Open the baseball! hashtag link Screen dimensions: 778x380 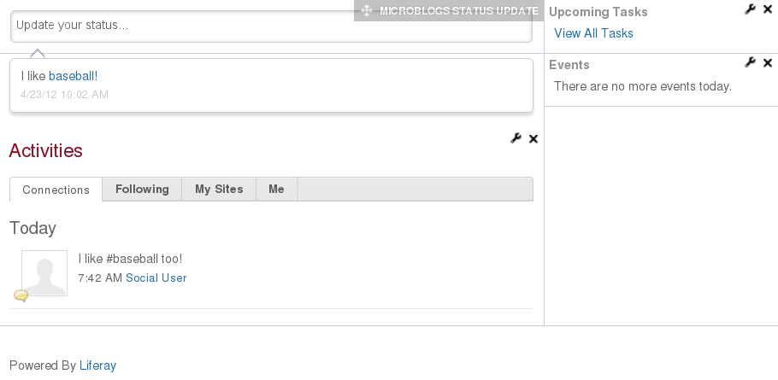(73, 76)
